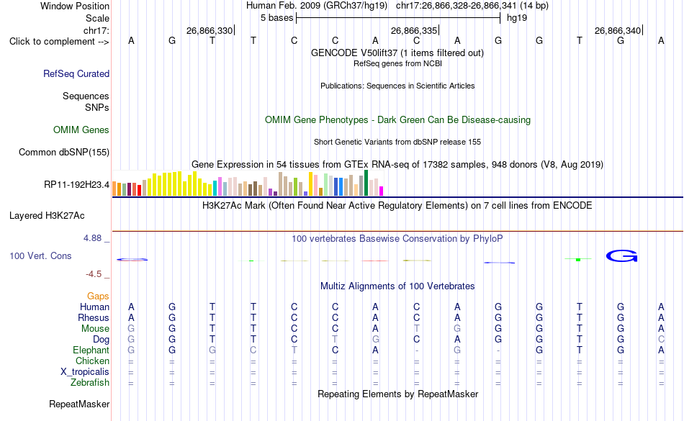The image size is (684, 421).
Task: Click 'Publications: Sequences in Scientific Articles' title
Action: 397,86
